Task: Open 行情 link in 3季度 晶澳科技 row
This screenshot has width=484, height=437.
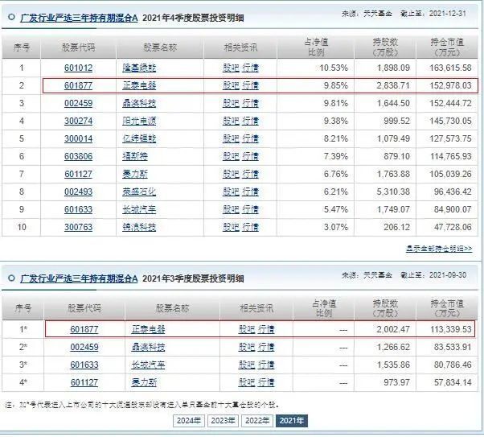Action: click(266, 347)
